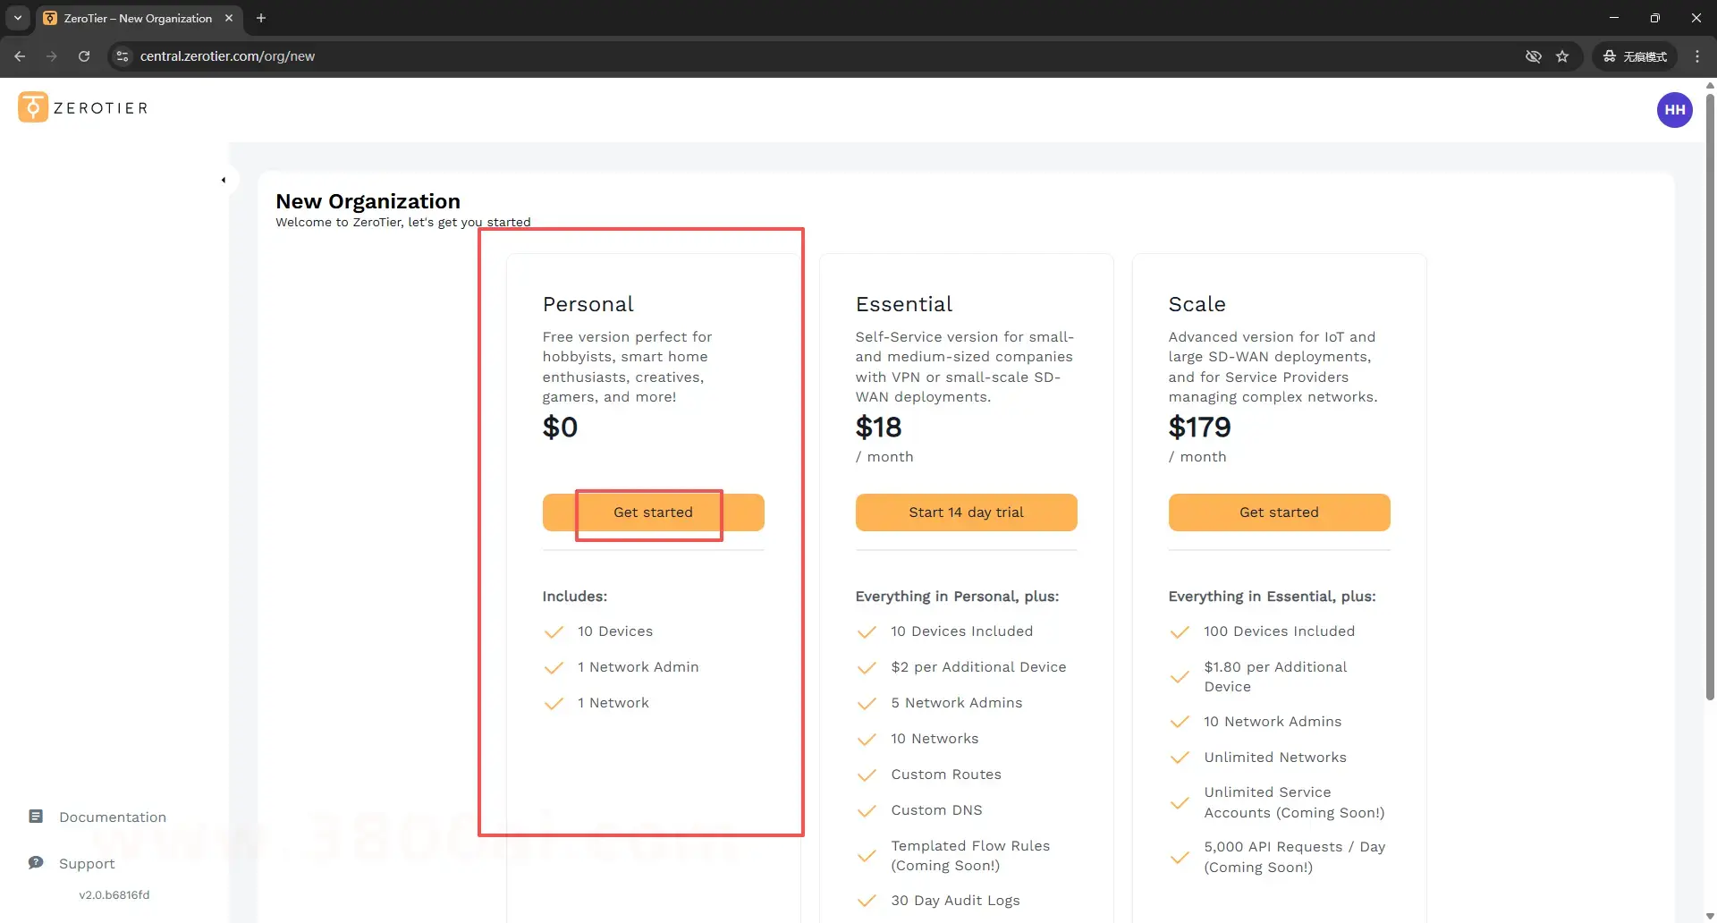Open the tab search dropdown arrow

tap(18, 18)
